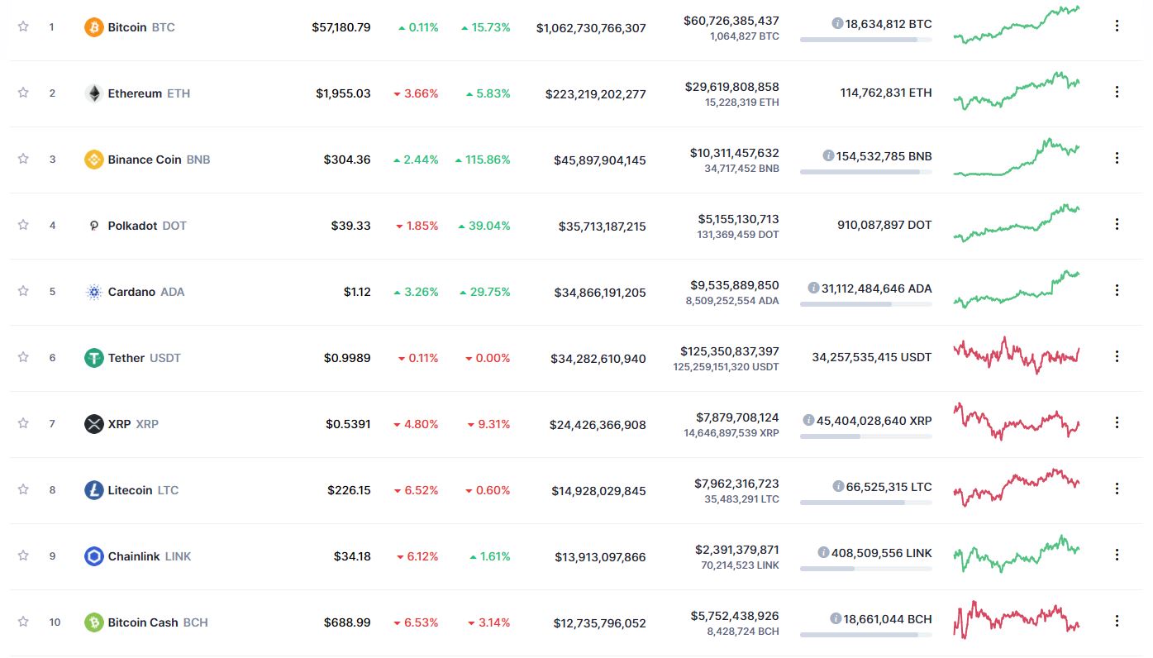Toggle the watchlist star for Polkadot

(x=23, y=225)
